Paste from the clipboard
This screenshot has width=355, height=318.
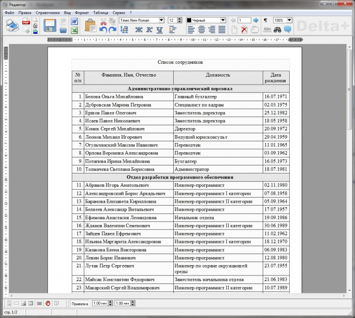pyautogui.click(x=90, y=26)
